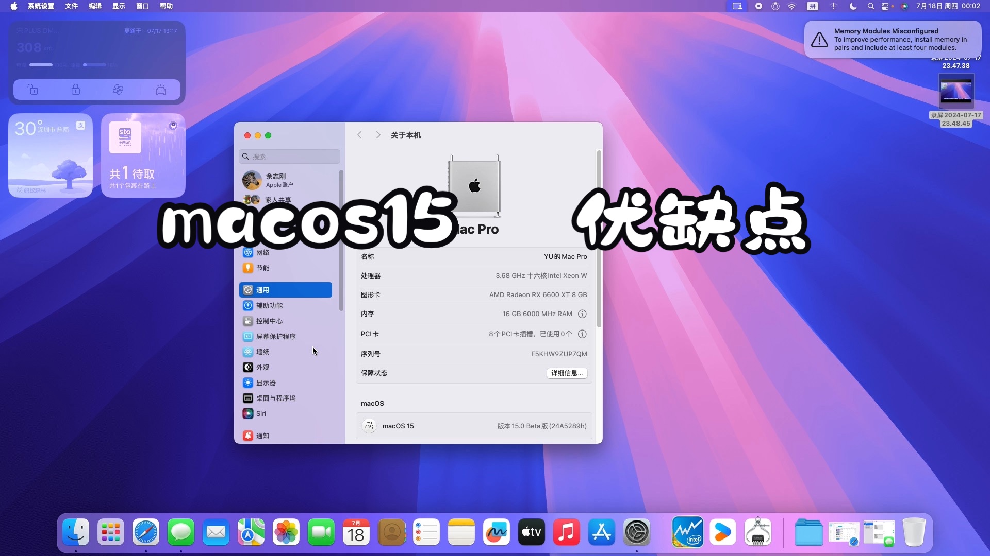Select 外观 in sidebar

[x=286, y=367]
